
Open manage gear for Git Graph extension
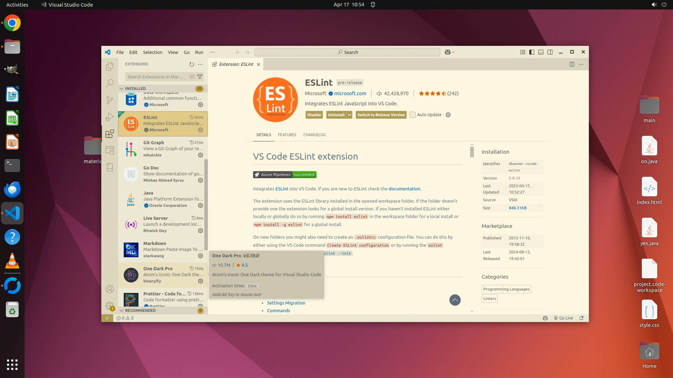[x=200, y=155]
